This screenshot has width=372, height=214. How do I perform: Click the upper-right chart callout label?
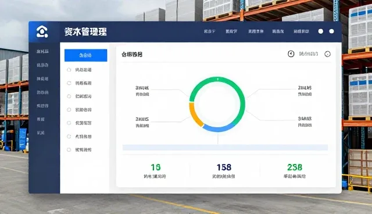tap(305, 91)
